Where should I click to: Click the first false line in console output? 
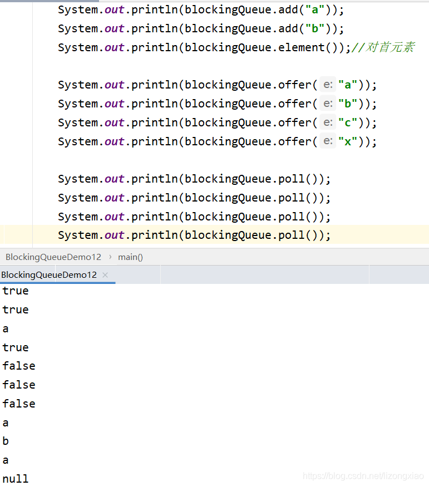point(19,366)
